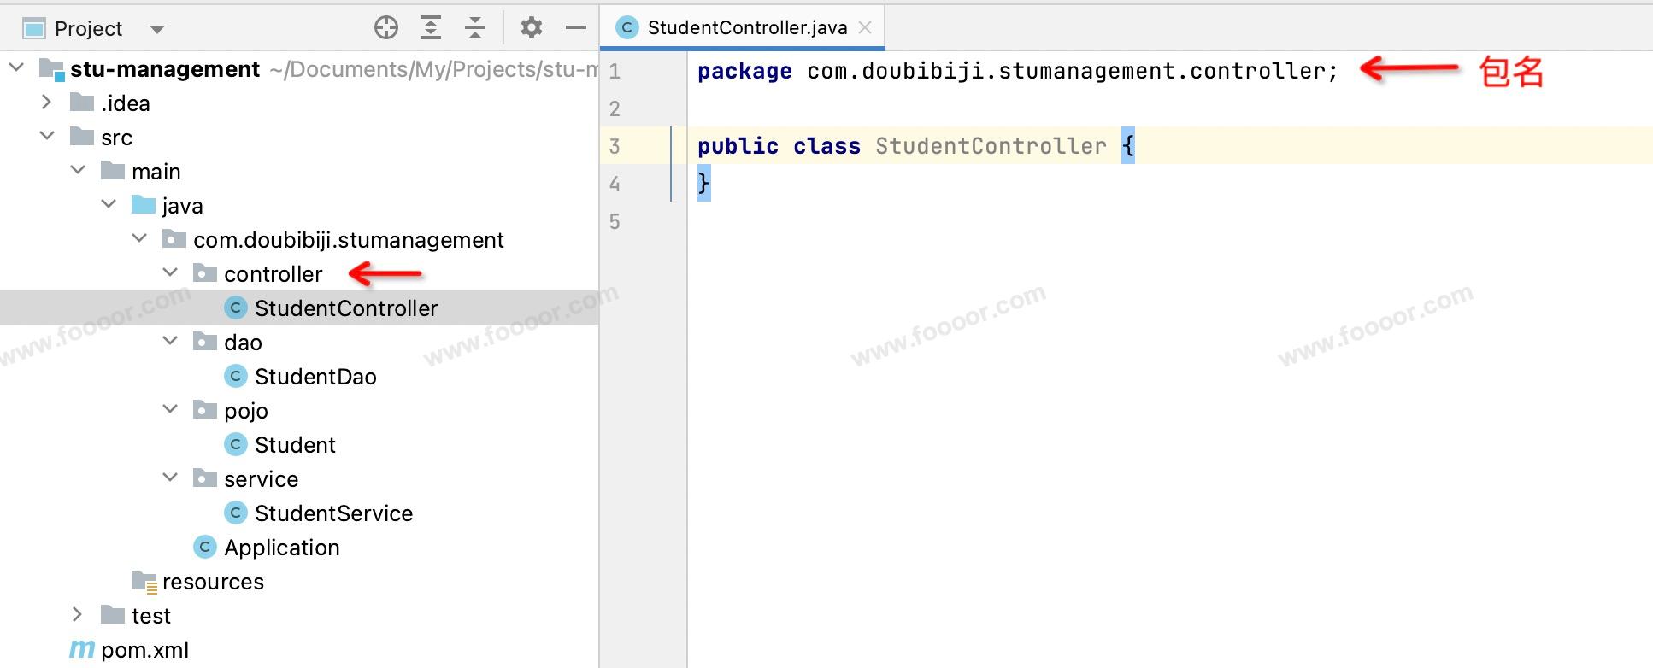Select the resources folder
This screenshot has height=668, width=1653.
click(213, 582)
